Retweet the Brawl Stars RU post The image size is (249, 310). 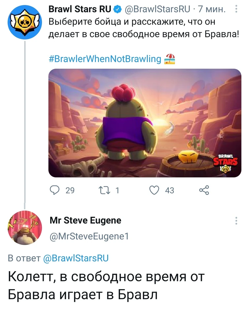[104, 190]
